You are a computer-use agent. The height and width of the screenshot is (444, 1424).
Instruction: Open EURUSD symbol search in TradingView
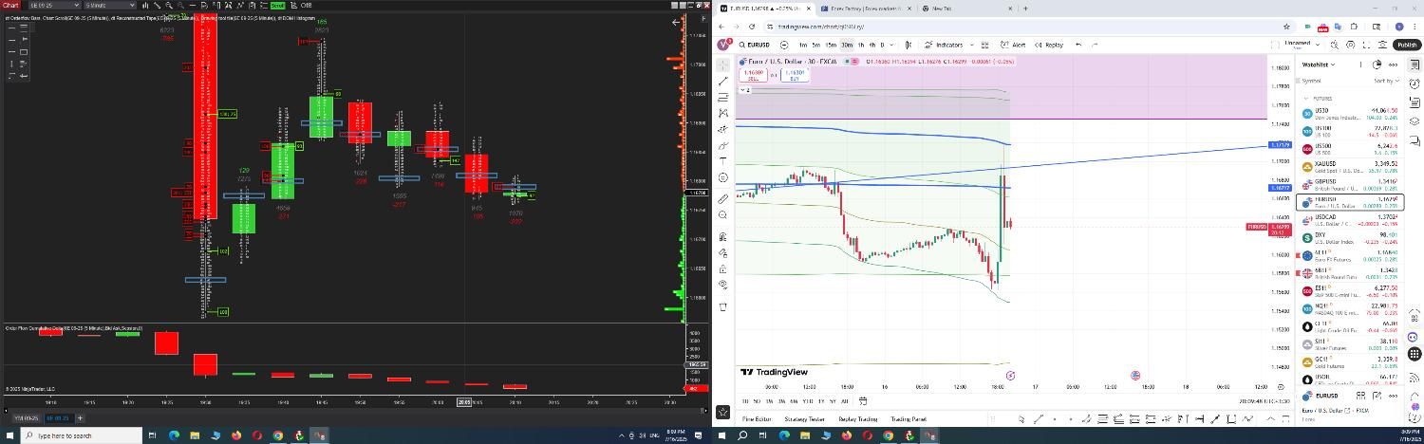[756, 45]
